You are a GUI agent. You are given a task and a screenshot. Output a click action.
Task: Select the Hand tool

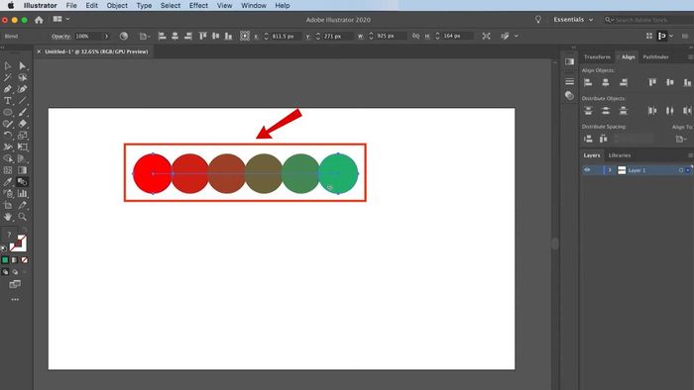8,217
